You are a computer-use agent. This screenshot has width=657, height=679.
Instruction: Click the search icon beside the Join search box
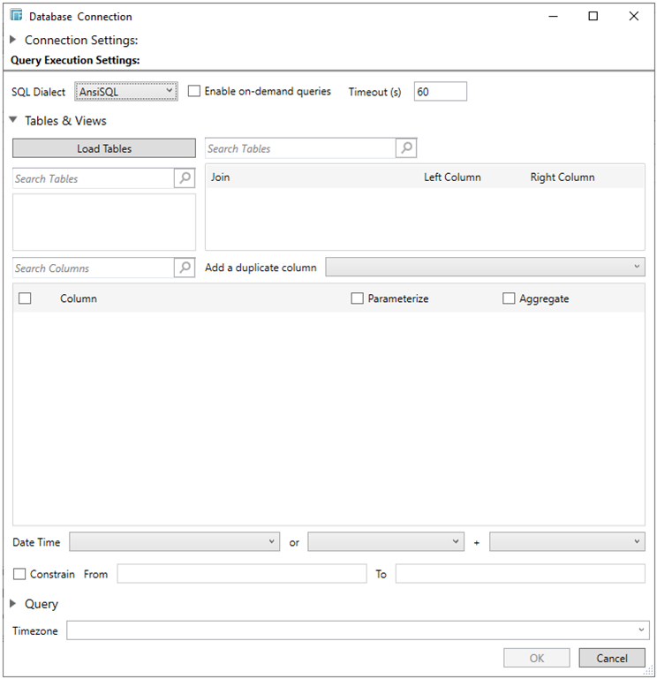406,148
